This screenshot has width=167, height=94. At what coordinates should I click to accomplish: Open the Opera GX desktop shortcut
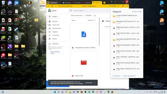pos(3,48)
